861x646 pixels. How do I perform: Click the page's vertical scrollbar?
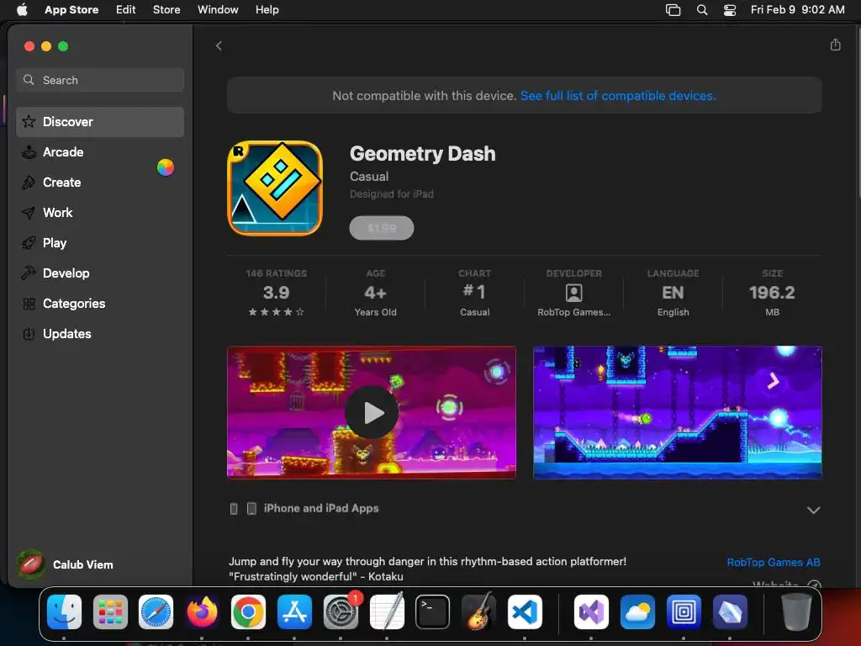pyautogui.click(x=858, y=113)
